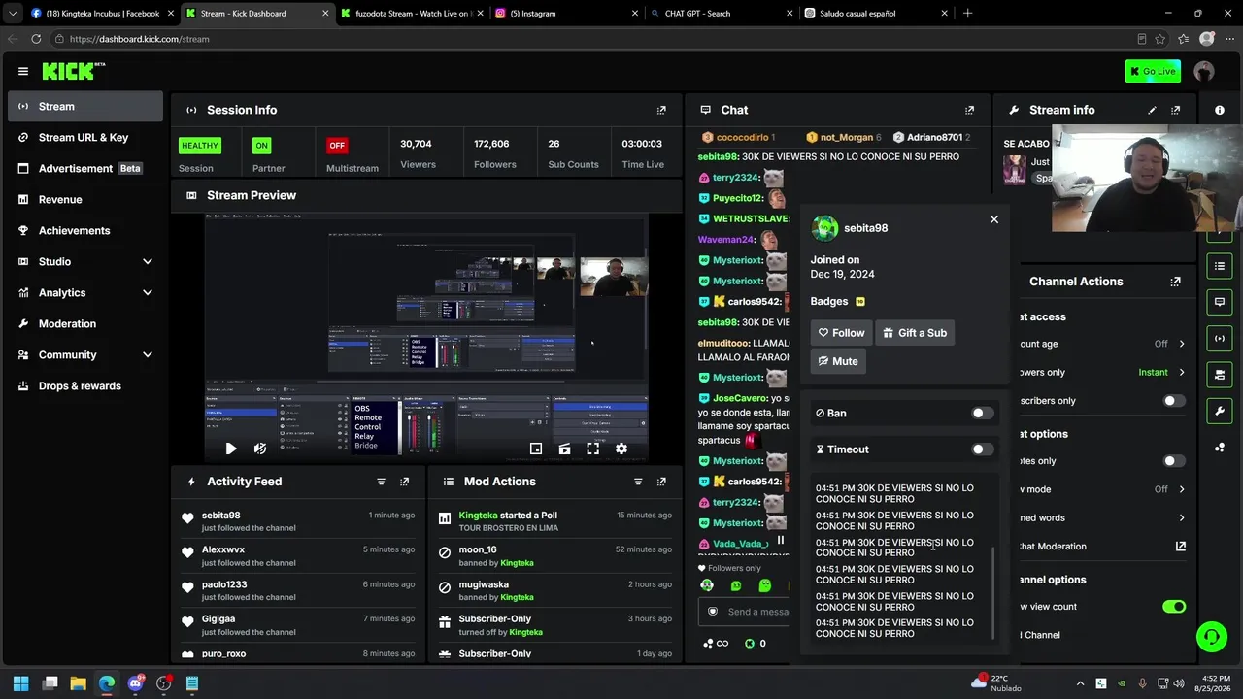Click the chat message input field
Image resolution: width=1243 pixels, height=699 pixels.
pos(744,612)
